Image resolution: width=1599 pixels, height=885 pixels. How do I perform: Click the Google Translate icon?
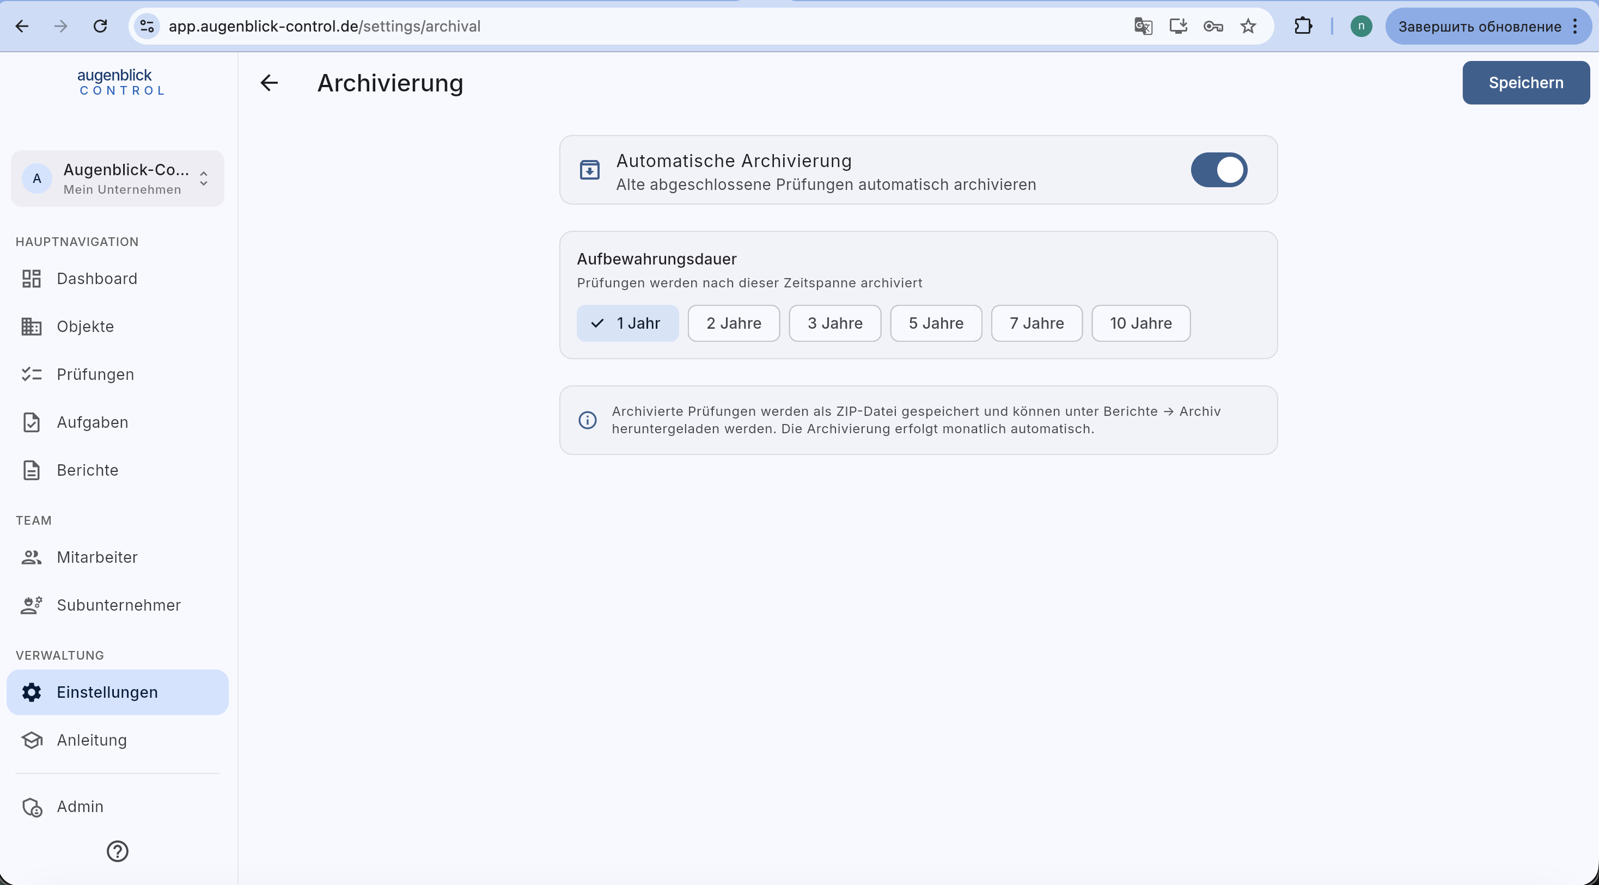[x=1143, y=26]
